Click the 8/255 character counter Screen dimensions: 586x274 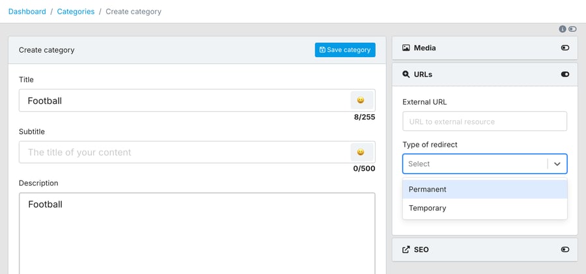coord(365,117)
